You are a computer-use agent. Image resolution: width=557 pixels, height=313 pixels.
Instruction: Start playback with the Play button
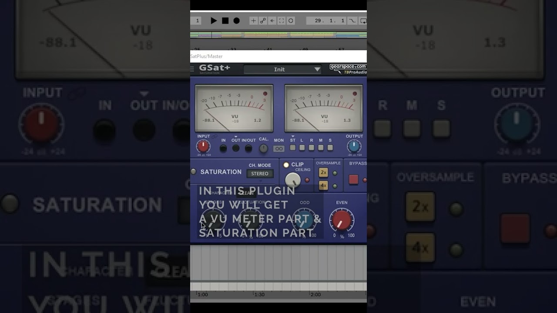click(x=213, y=20)
